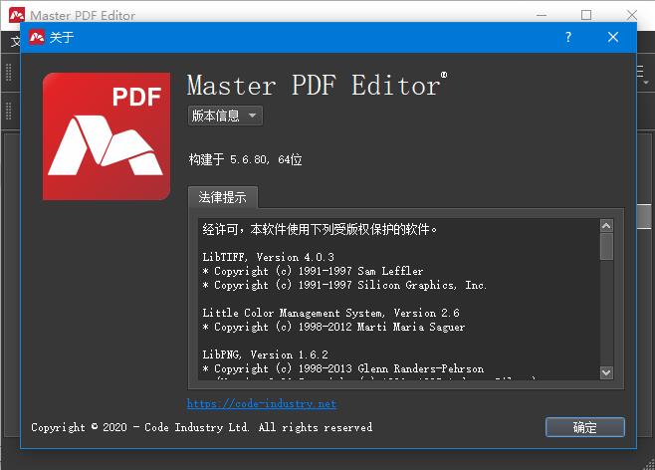Click the line LibTIFF, Version 4.0.3
Image resolution: width=655 pixels, height=470 pixels.
pos(268,257)
